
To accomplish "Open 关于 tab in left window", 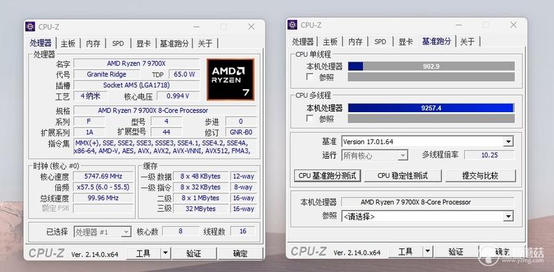I will tap(205, 44).
